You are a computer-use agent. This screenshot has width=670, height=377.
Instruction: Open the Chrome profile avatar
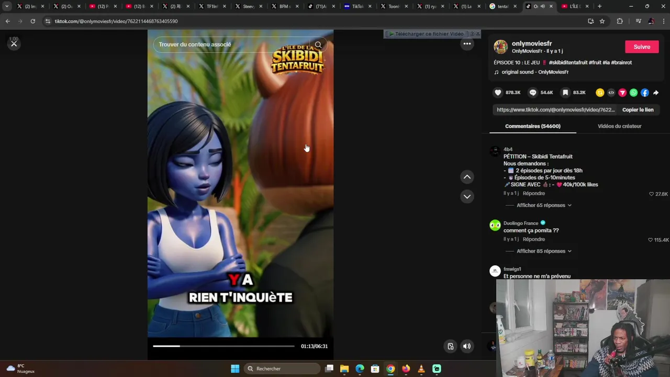coord(651,21)
